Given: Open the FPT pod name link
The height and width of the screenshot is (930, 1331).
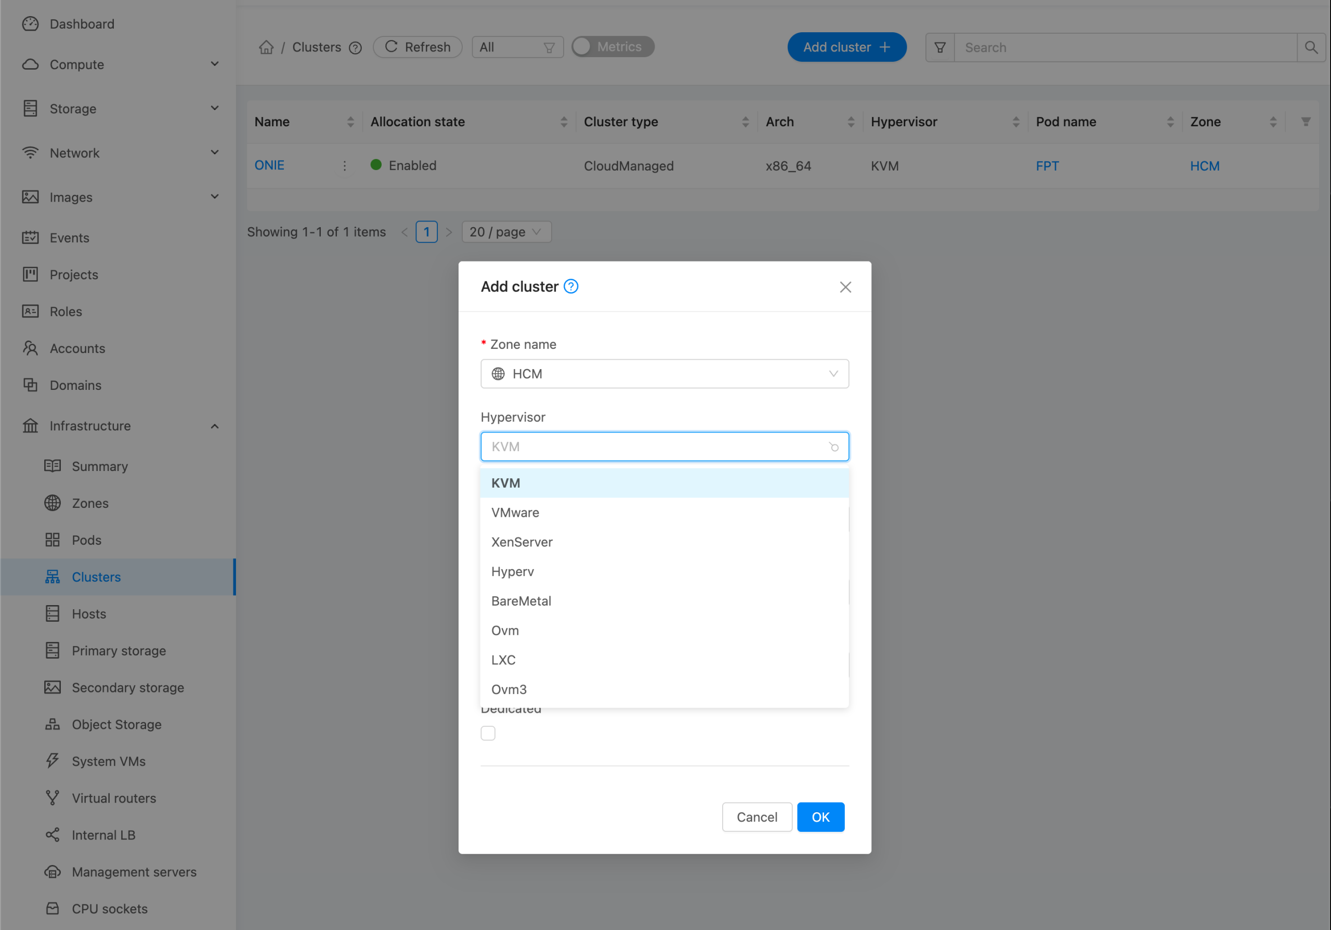Looking at the screenshot, I should 1047,166.
